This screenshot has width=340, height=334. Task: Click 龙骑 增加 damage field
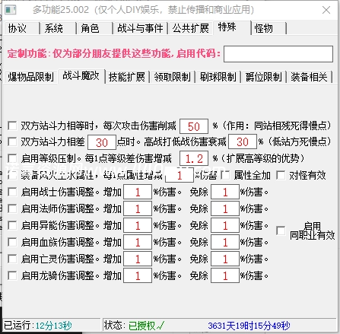coord(138,275)
